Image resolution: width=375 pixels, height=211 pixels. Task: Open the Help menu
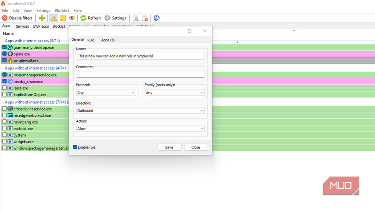pos(77,11)
